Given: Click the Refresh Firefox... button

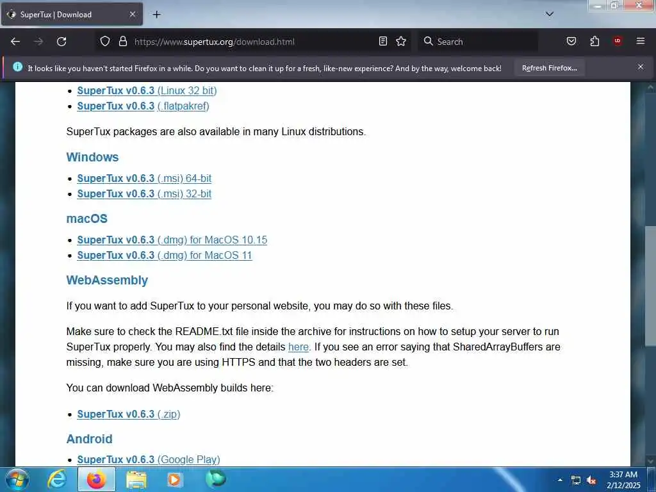Looking at the screenshot, I should (x=549, y=68).
